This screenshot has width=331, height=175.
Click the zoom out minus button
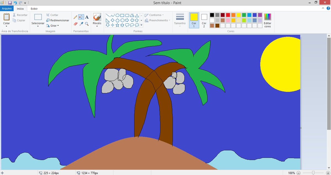(x=298, y=173)
